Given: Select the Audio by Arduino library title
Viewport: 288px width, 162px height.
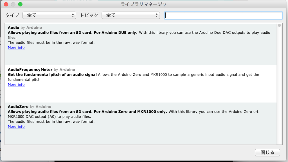Looking at the screenshot, I should (x=25, y=28).
